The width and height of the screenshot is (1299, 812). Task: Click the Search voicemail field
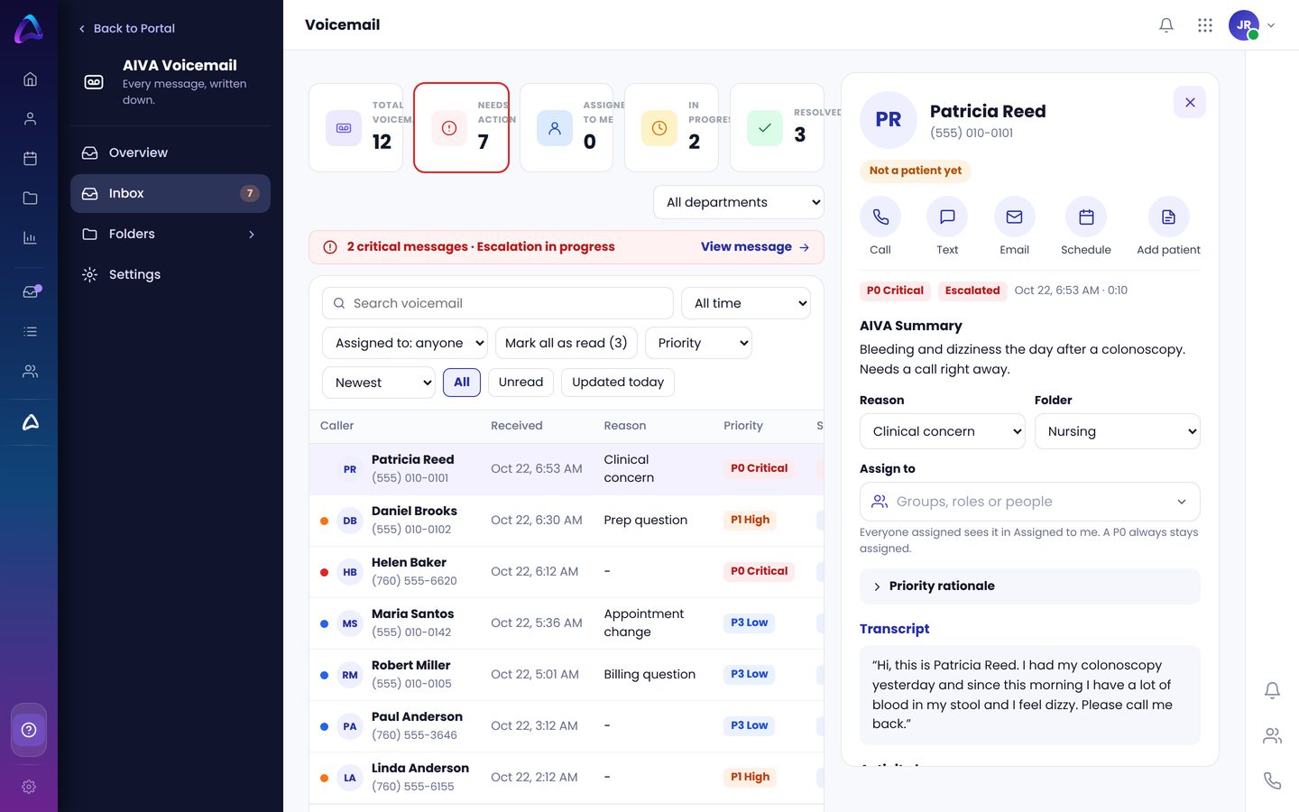point(498,303)
